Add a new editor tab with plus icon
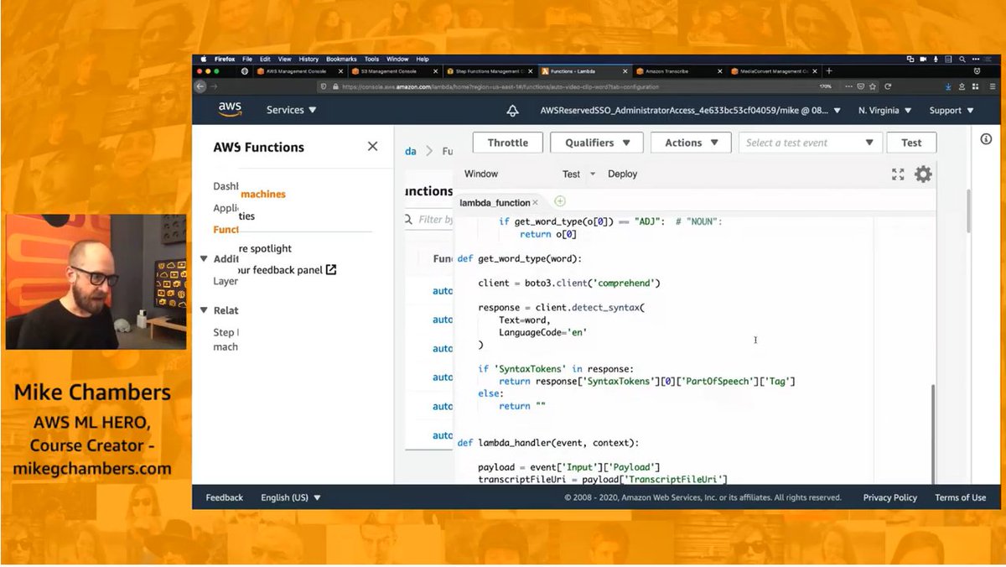Image resolution: width=1006 pixels, height=567 pixels. pos(560,201)
